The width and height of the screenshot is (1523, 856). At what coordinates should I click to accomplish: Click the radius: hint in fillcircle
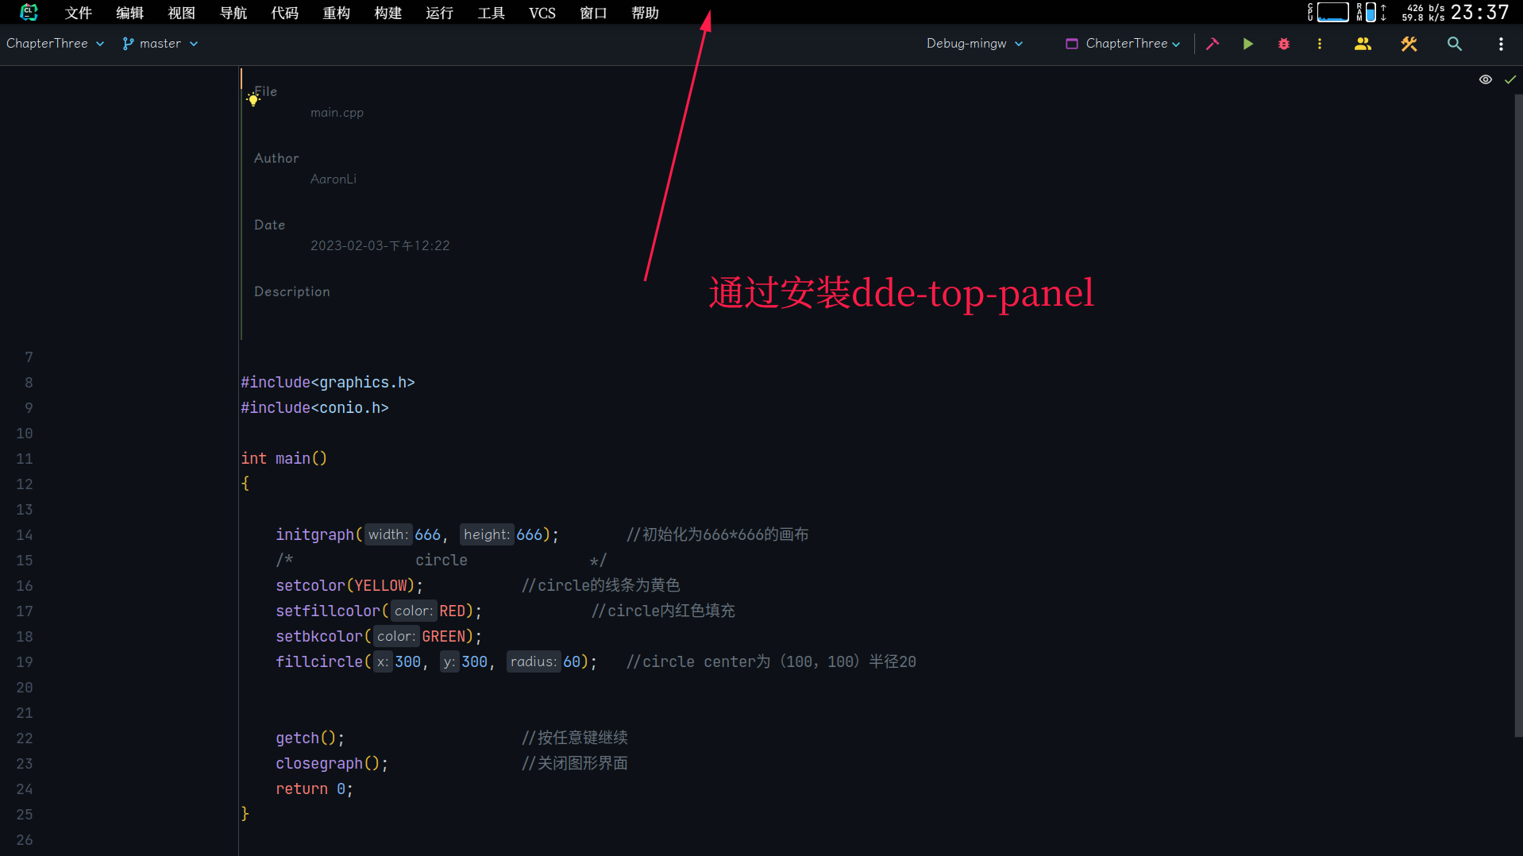pos(533,661)
